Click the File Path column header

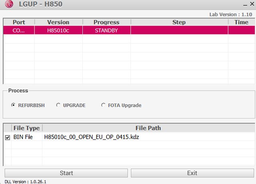[x=148, y=128]
